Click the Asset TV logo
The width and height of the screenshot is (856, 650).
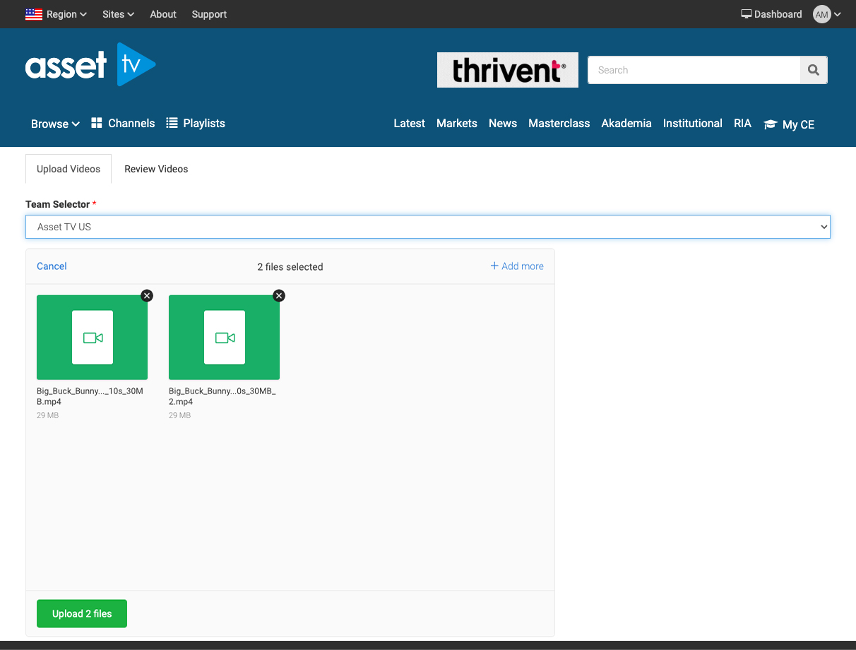tap(90, 65)
